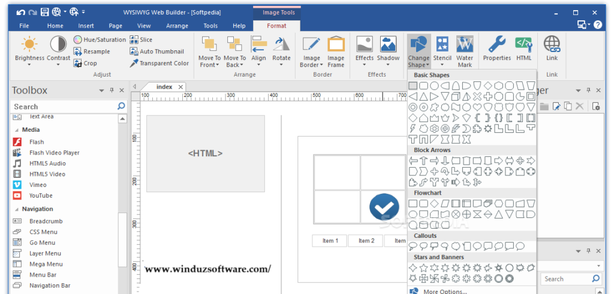Open the Shadow options
614x294 pixels.
coord(388,51)
